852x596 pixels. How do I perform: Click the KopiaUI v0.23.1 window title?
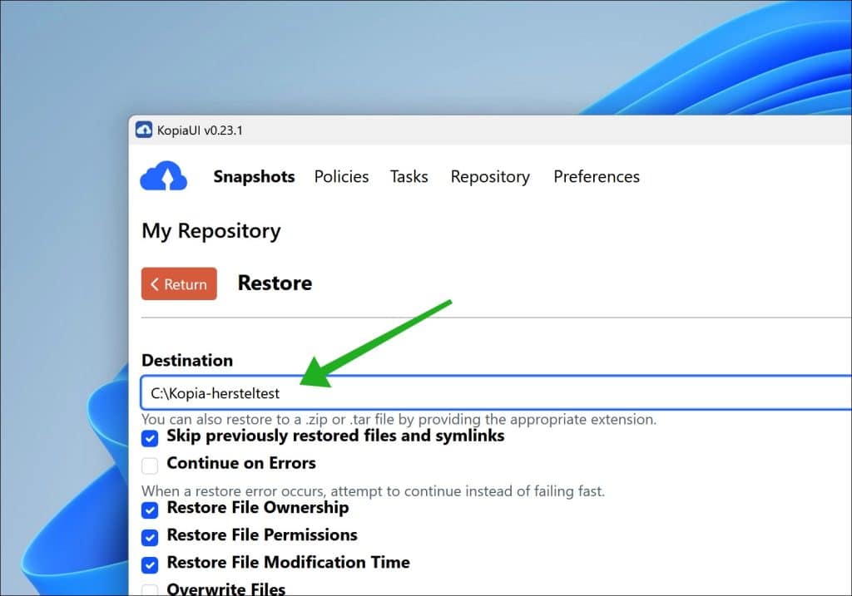pyautogui.click(x=200, y=131)
